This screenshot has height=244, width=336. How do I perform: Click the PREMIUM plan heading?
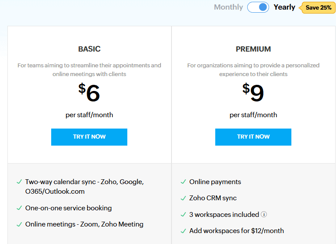[253, 49]
